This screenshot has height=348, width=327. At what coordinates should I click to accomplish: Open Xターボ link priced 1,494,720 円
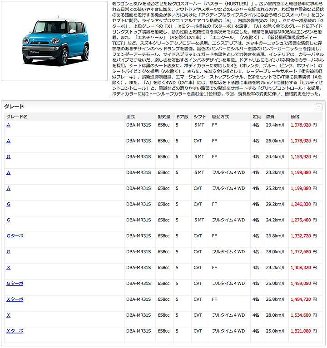click(x=15, y=299)
